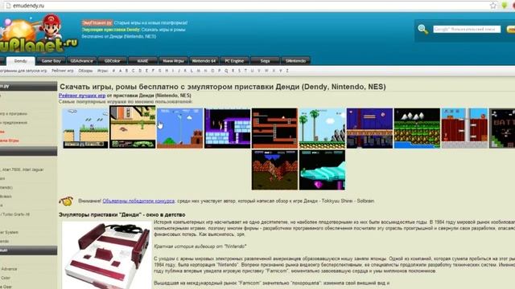This screenshot has width=515, height=289.
Task: Open the Мини Игры tab
Action: [x=173, y=61]
